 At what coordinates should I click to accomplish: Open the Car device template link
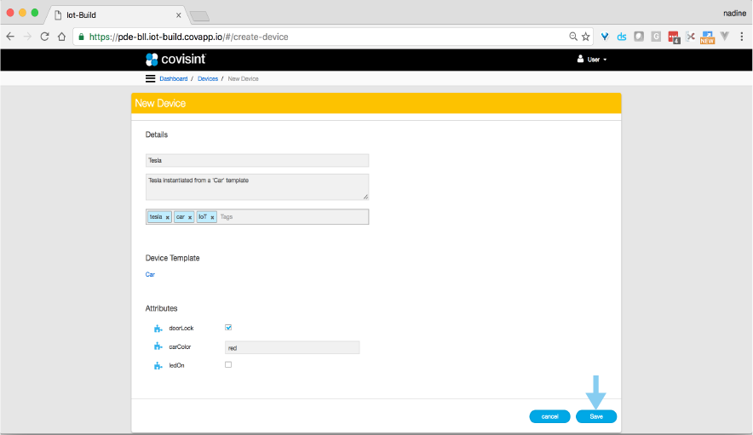click(150, 275)
